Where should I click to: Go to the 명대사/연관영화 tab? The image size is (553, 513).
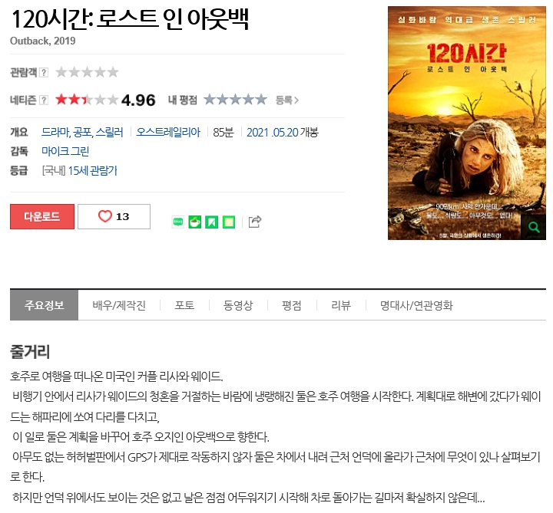click(416, 305)
